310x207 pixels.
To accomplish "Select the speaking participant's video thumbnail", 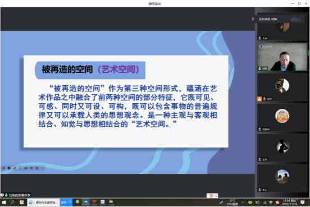I will [282, 57].
